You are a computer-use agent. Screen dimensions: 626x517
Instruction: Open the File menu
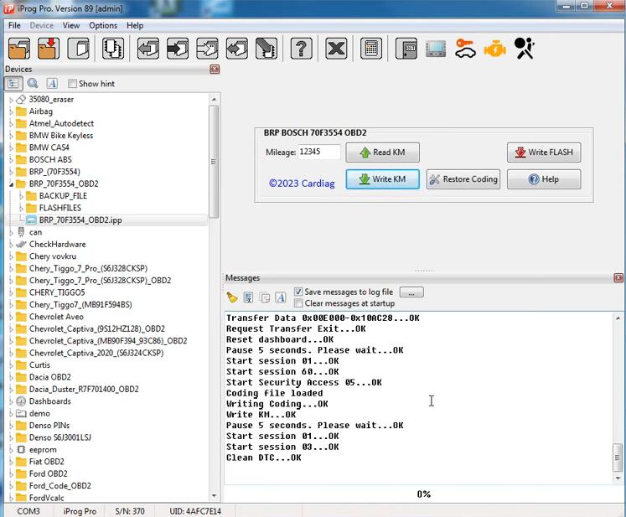point(14,25)
